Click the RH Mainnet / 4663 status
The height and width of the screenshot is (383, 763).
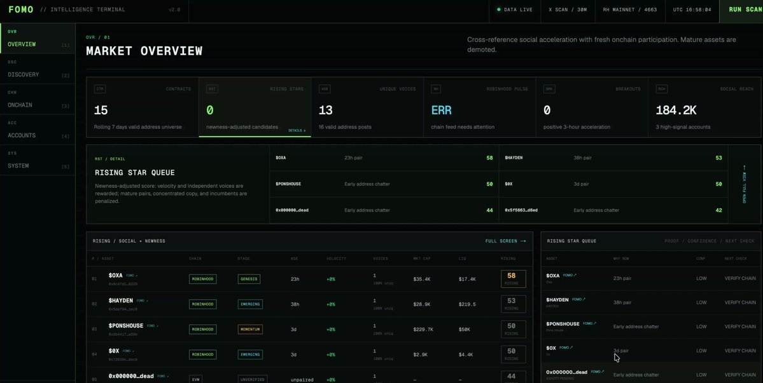pyautogui.click(x=629, y=10)
